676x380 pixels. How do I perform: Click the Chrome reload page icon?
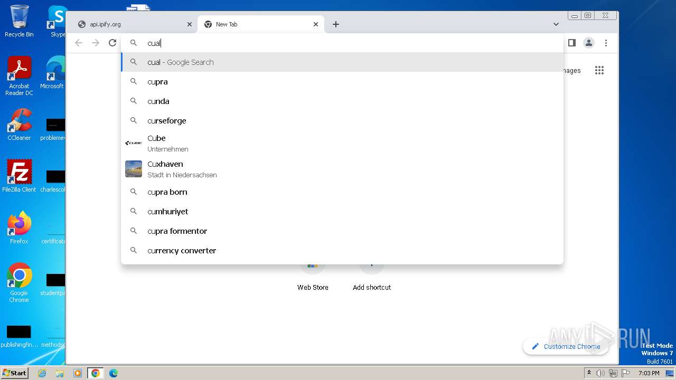tap(112, 43)
